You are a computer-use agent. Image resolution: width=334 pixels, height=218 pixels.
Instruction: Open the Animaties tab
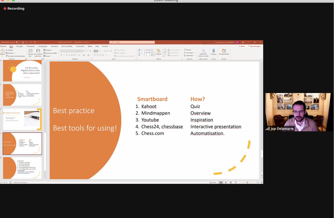coord(55,46)
